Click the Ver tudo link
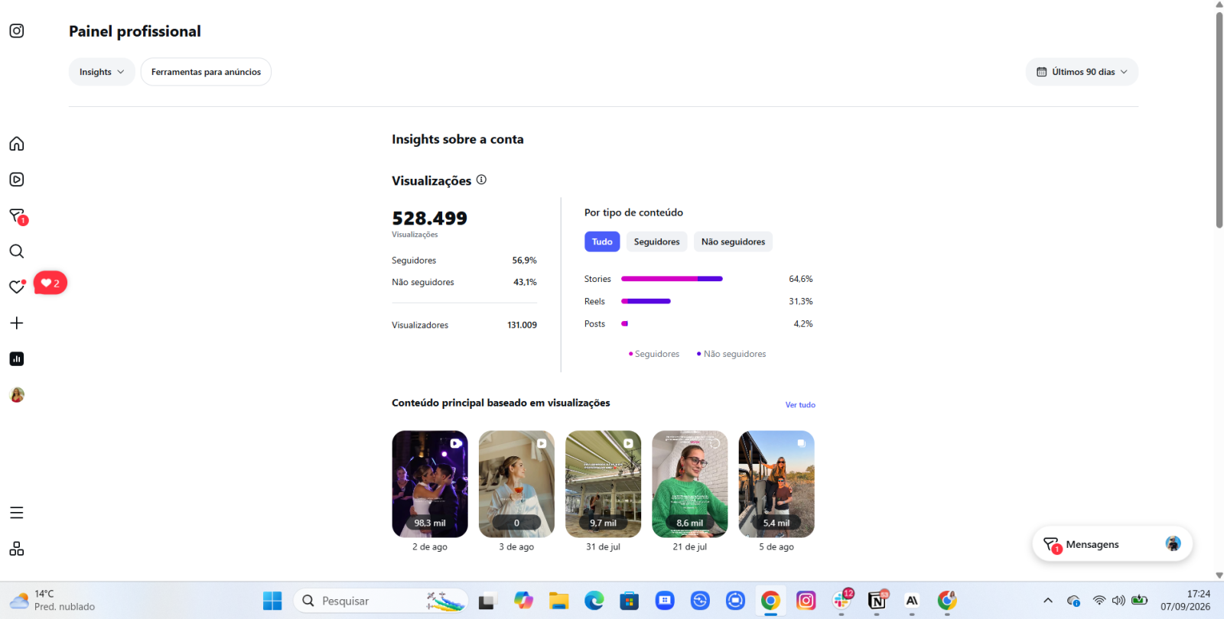1224x619 pixels. [x=800, y=405]
